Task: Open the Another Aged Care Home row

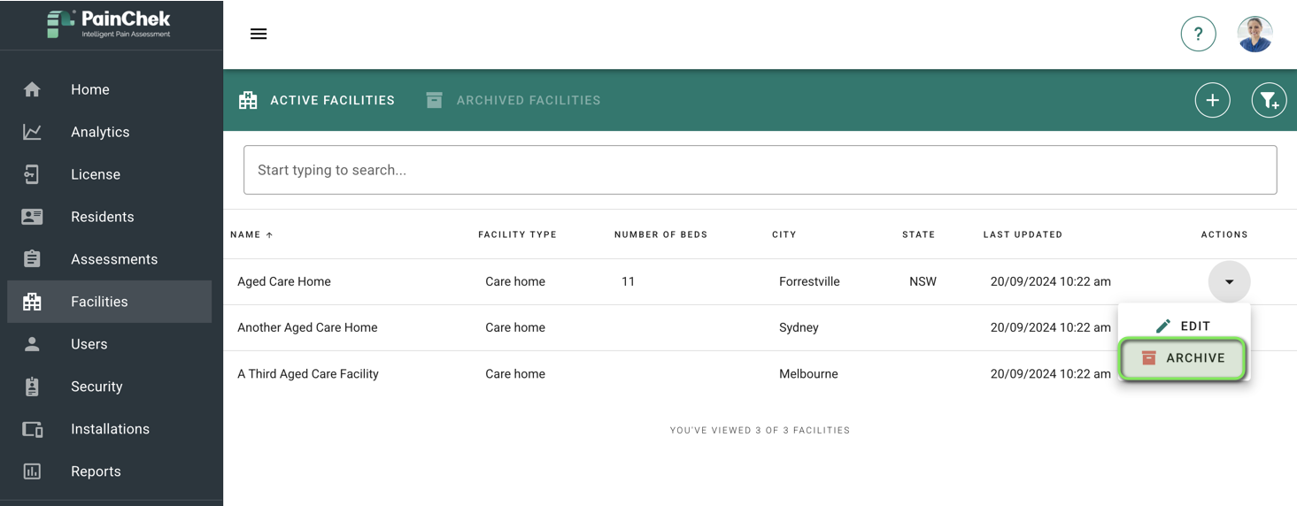Action: pyautogui.click(x=760, y=327)
